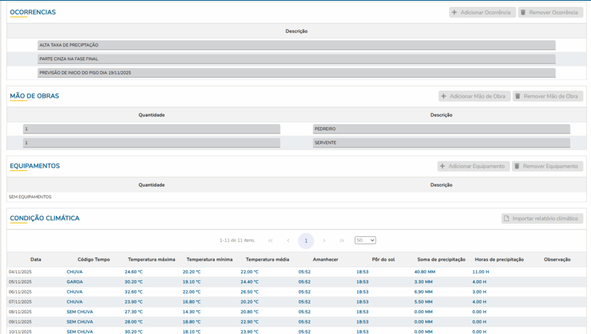Go to next page using right chevron

[324, 240]
